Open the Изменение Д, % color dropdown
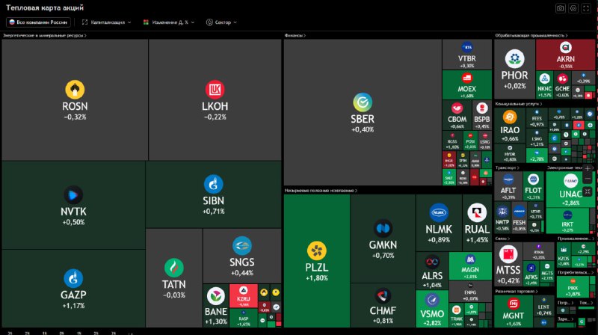This screenshot has width=598, height=335. pyautogui.click(x=169, y=22)
